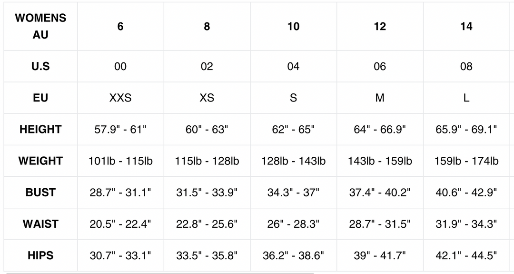Click the HEIGHT row label

[x=40, y=129]
